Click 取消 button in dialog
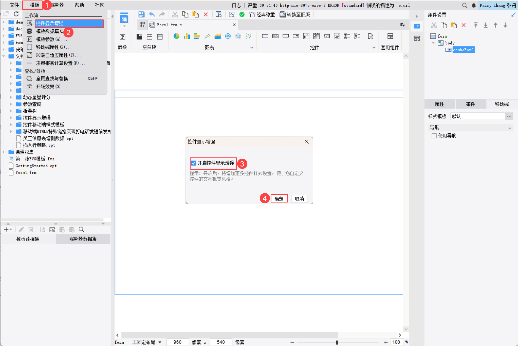518x346 pixels. pyautogui.click(x=299, y=199)
